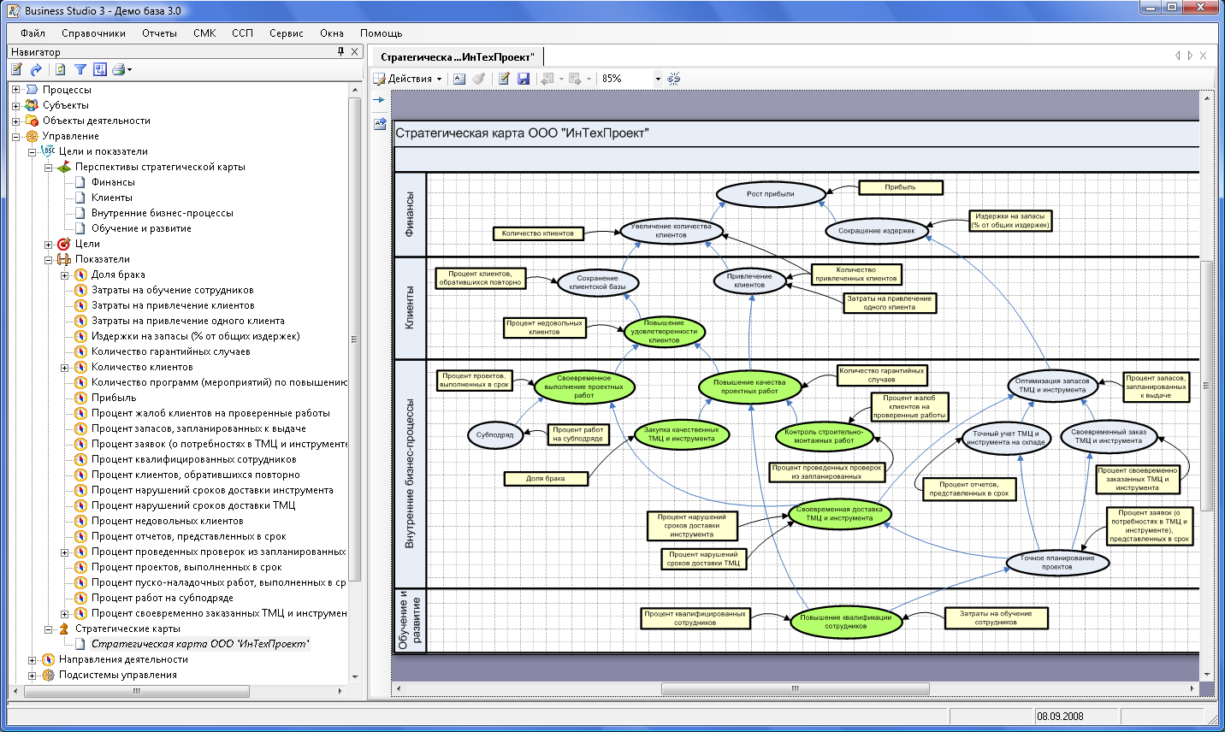Click the text label icon in diagram toolbar
The height and width of the screenshot is (732, 1225).
[x=459, y=79]
